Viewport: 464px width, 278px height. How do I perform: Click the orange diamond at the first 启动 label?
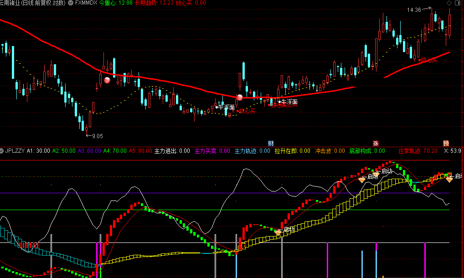tap(278, 233)
